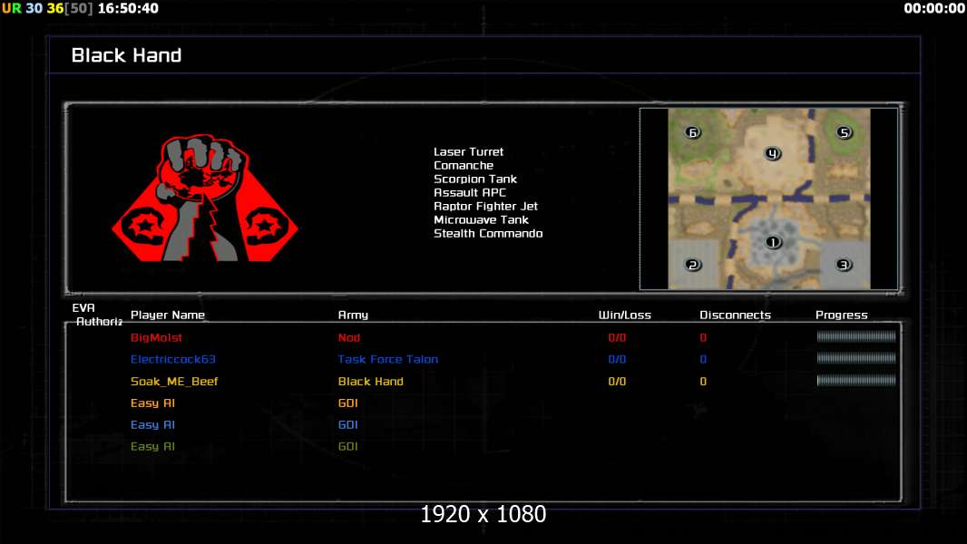Click the Microwave Tank unit entry
The height and width of the screenshot is (544, 967).
[481, 219]
